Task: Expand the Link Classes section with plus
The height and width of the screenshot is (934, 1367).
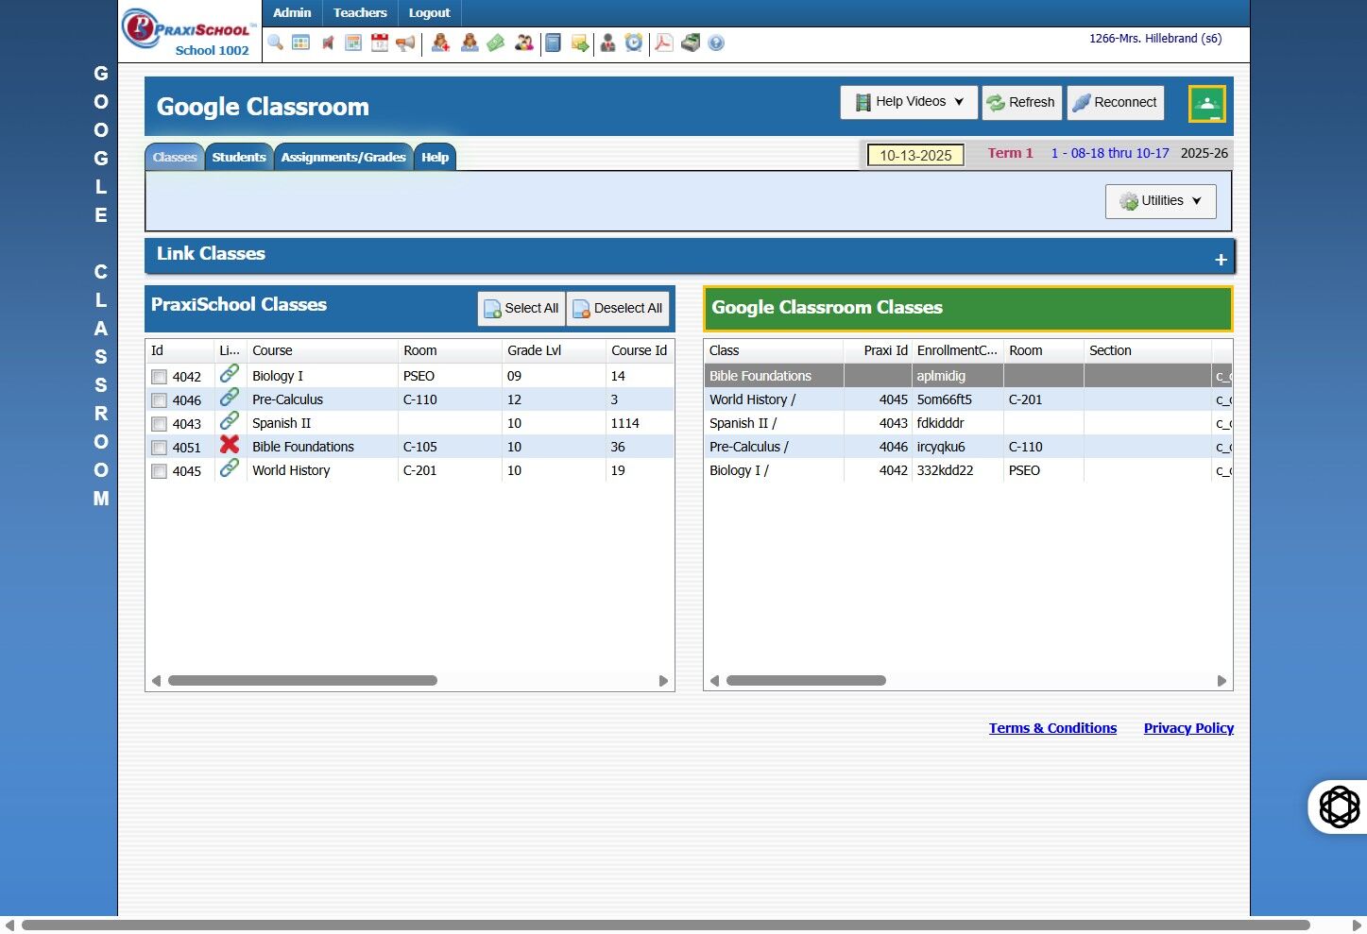Action: [x=1221, y=260]
